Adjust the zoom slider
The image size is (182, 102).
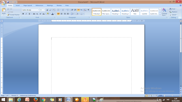coord(172,95)
